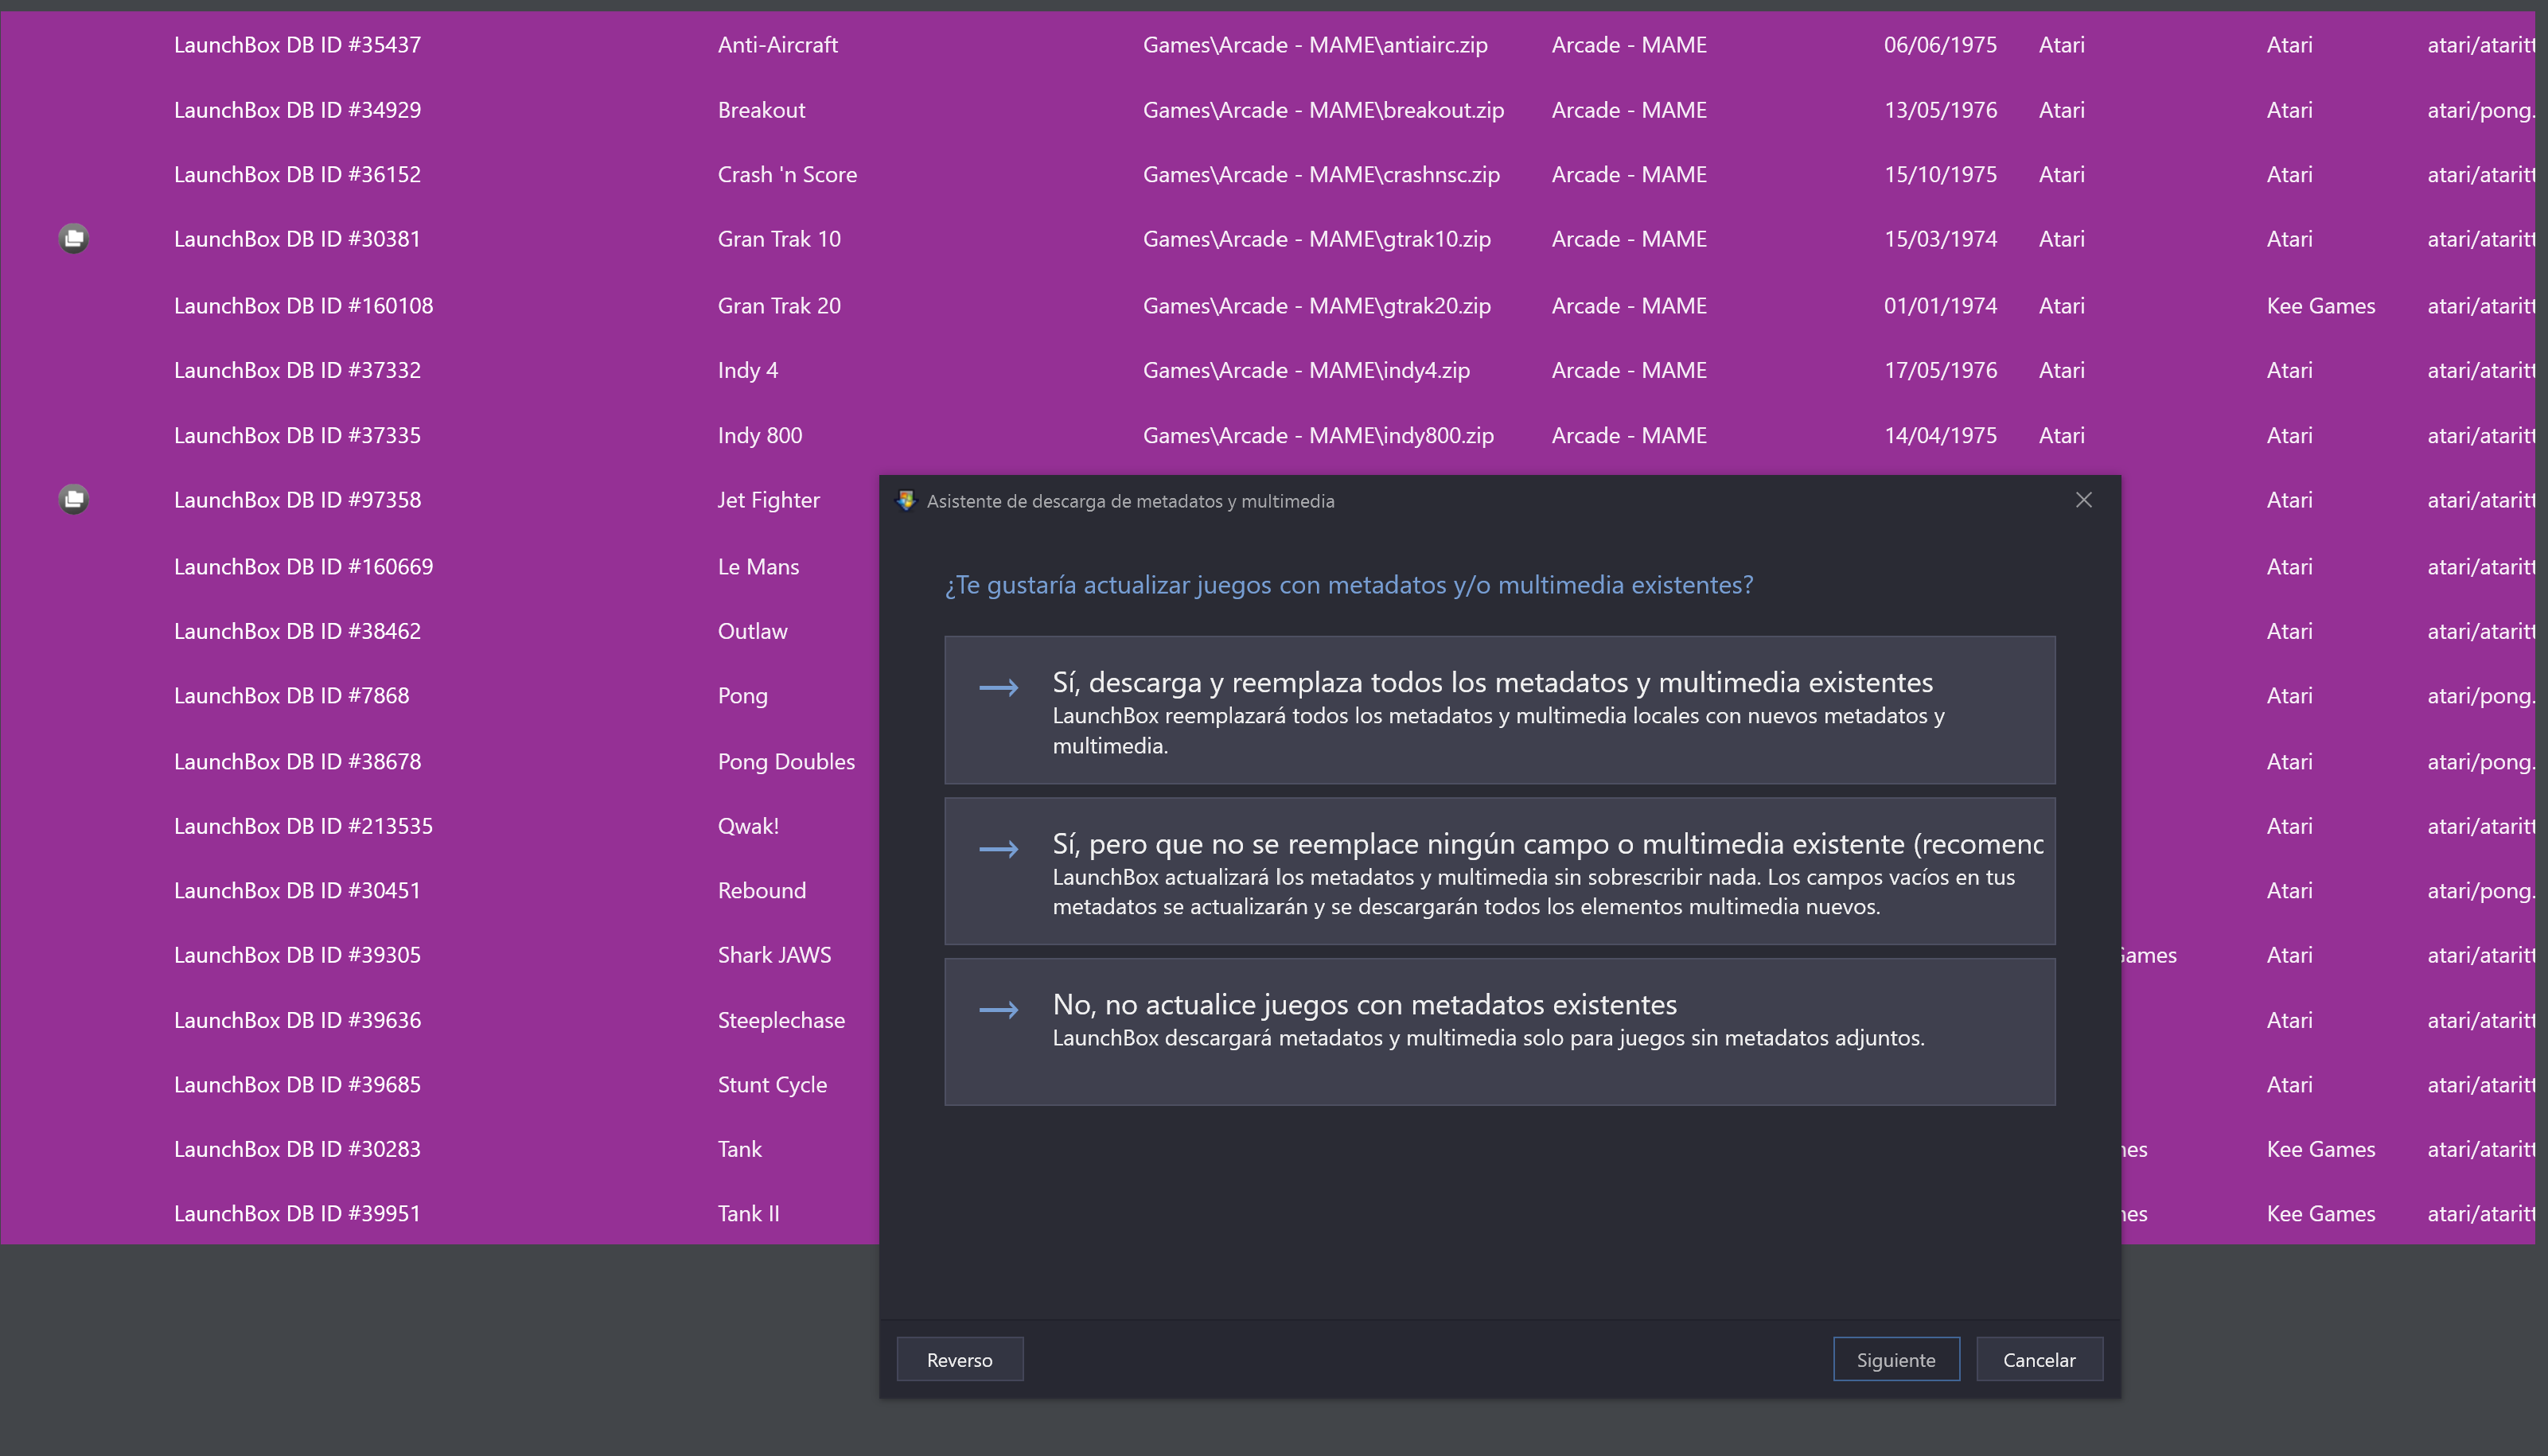Click the arrow icon of the replace-all option
The image size is (2548, 1456).
[x=998, y=687]
